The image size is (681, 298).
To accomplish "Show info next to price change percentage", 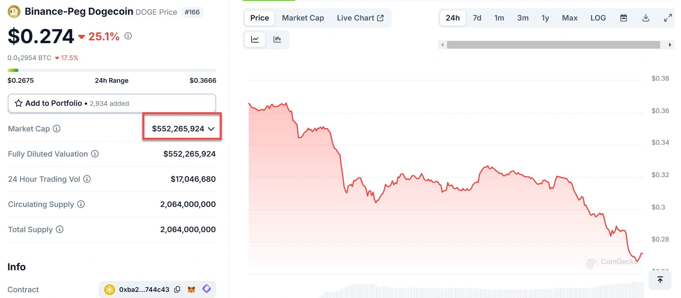I will (128, 36).
